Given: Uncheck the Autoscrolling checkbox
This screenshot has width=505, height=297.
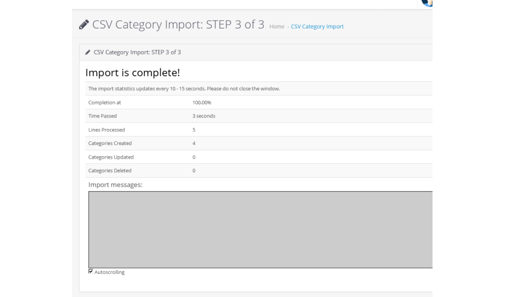Looking at the screenshot, I should tap(90, 271).
